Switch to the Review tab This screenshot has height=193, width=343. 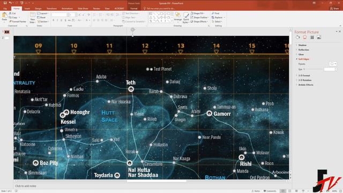coord(96,9)
